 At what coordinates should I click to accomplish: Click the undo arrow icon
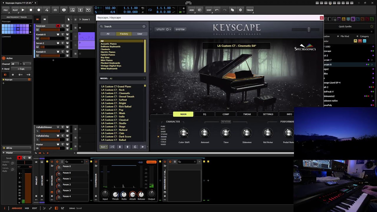click(x=217, y=10)
